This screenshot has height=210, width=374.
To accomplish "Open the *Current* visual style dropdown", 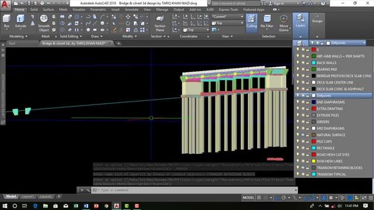I will 227,17.
